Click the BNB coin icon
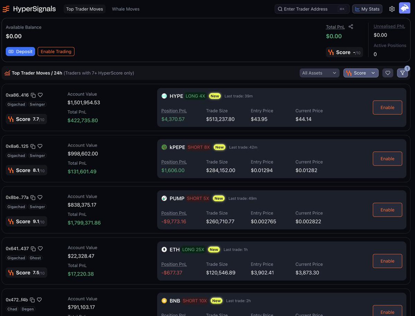This screenshot has height=316, width=415. (164, 301)
